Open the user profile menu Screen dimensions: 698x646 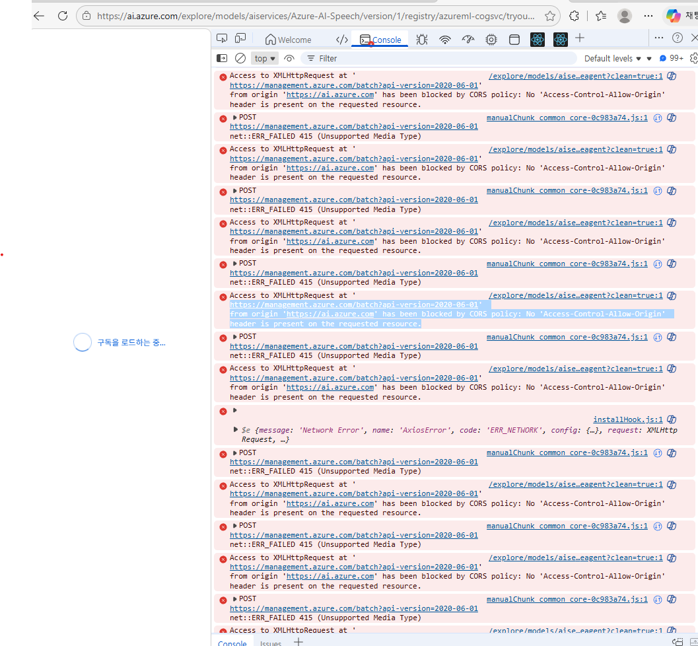(x=625, y=16)
